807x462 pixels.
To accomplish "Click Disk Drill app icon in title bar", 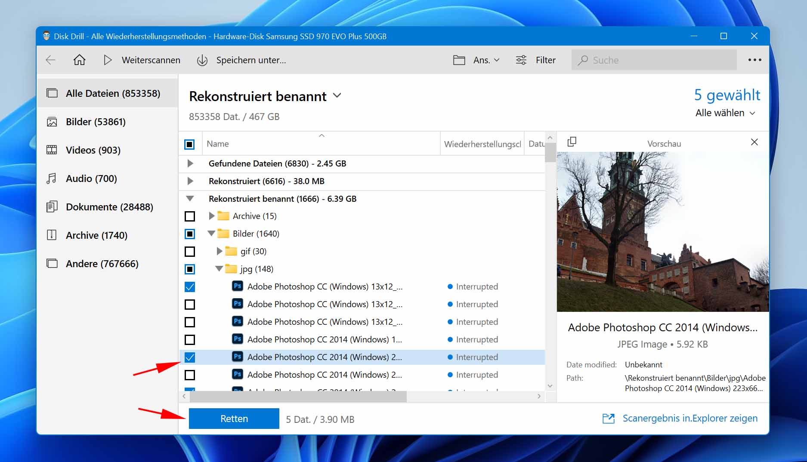I will point(46,36).
